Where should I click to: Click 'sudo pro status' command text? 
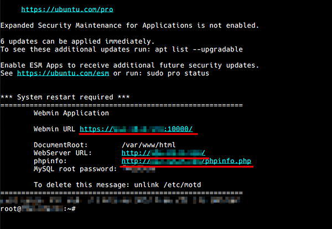pos(178,73)
